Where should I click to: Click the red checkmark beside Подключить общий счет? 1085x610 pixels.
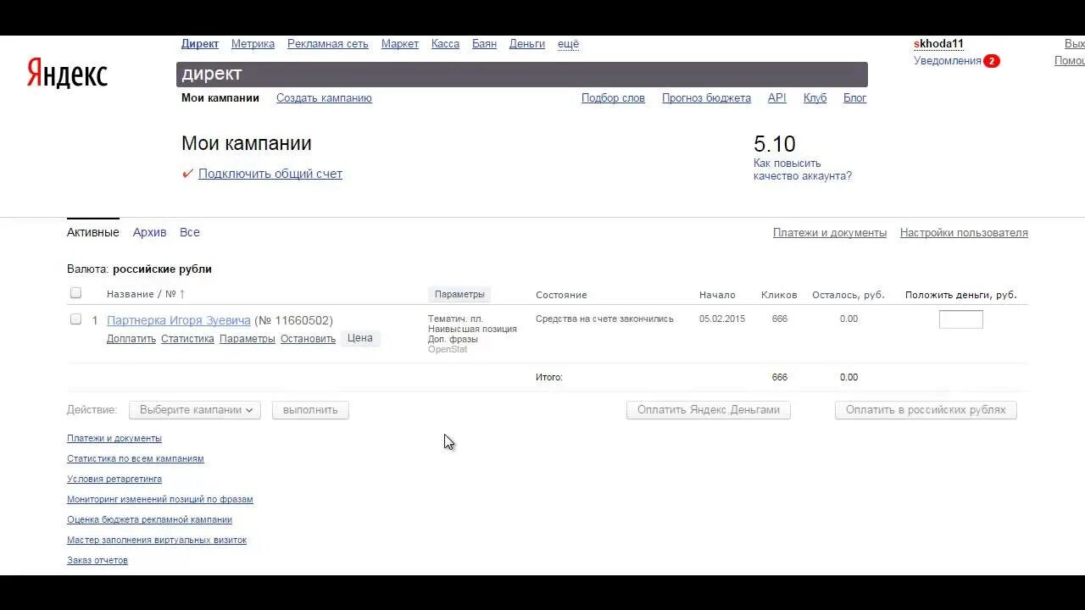188,174
